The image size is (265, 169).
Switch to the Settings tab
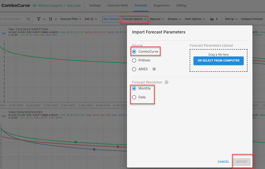(x=95, y=6)
